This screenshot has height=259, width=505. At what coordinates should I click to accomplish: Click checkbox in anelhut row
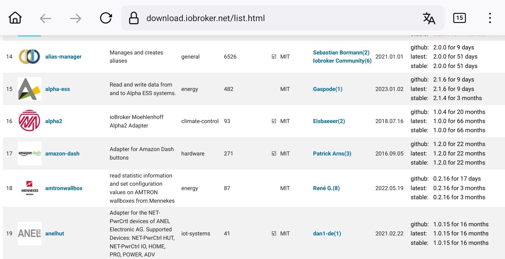(x=274, y=234)
